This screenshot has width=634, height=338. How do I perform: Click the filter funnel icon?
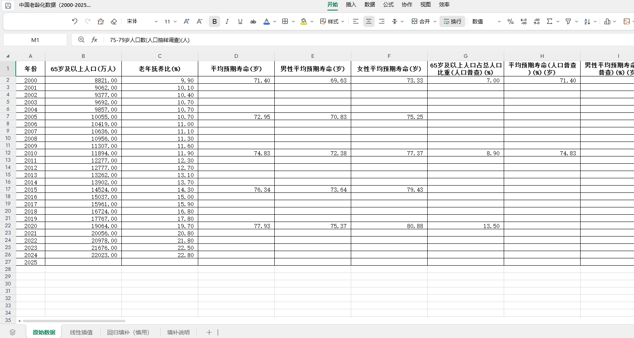[568, 21]
